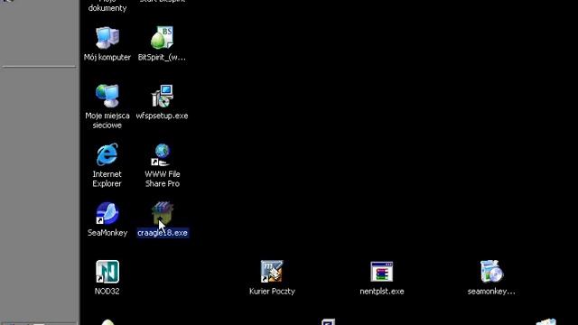Click the "Internet Explorer" label text
The width and height of the screenshot is (578, 325).
pyautogui.click(x=107, y=179)
